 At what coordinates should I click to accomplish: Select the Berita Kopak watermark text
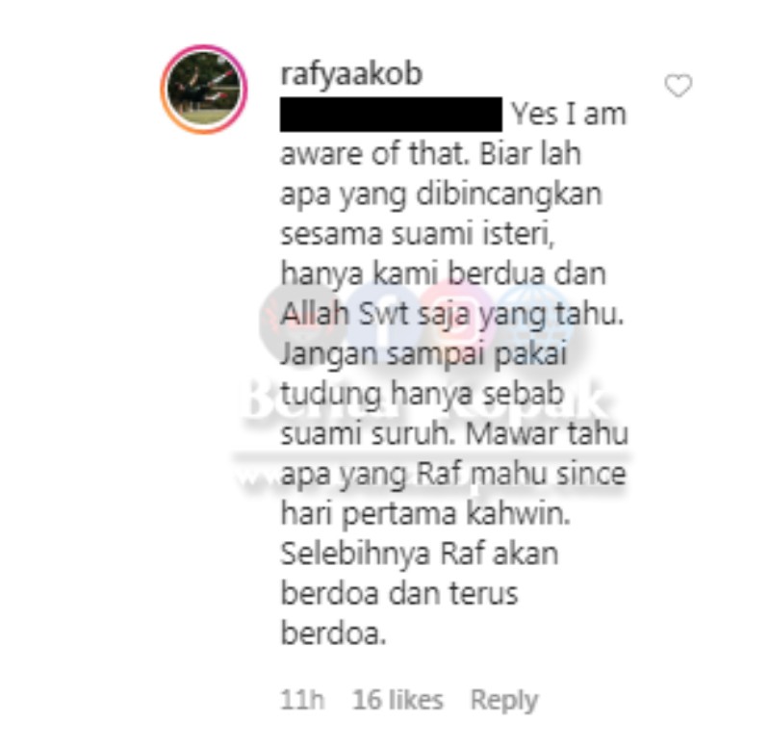coord(423,401)
